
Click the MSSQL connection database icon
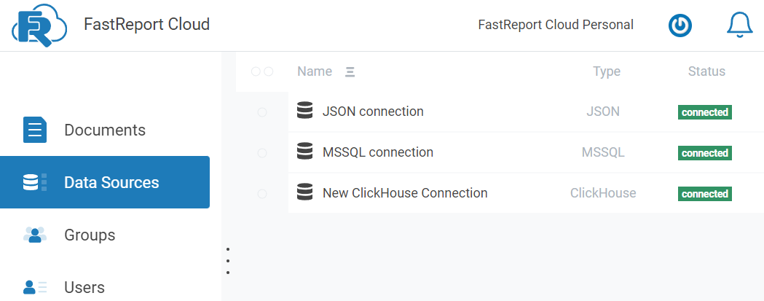coord(305,152)
